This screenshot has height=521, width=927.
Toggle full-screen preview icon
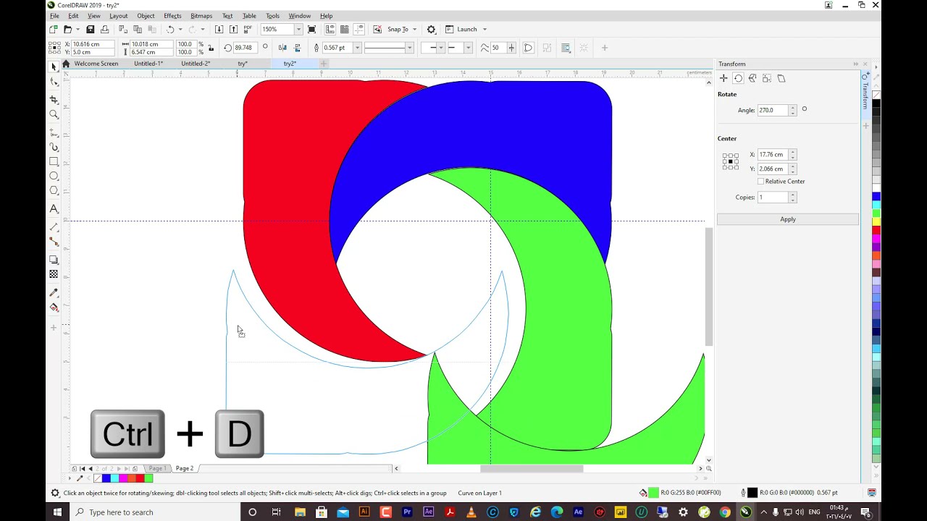pyautogui.click(x=311, y=29)
